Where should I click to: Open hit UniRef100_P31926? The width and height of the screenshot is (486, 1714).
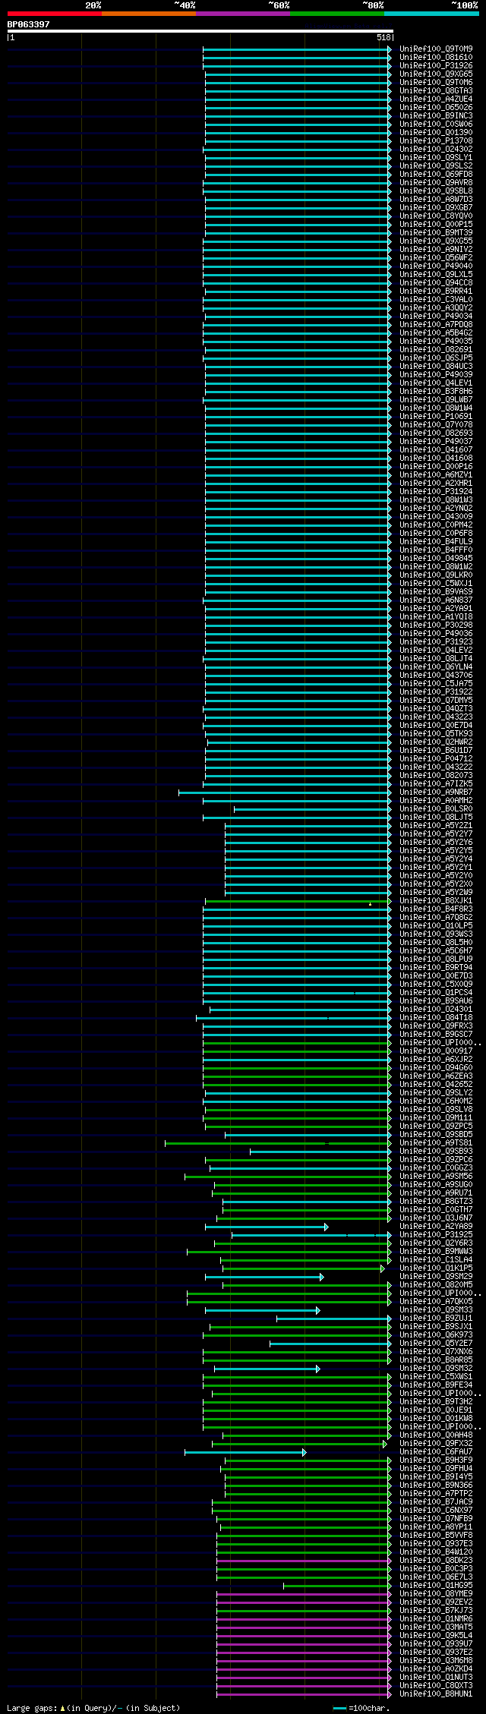(x=437, y=66)
